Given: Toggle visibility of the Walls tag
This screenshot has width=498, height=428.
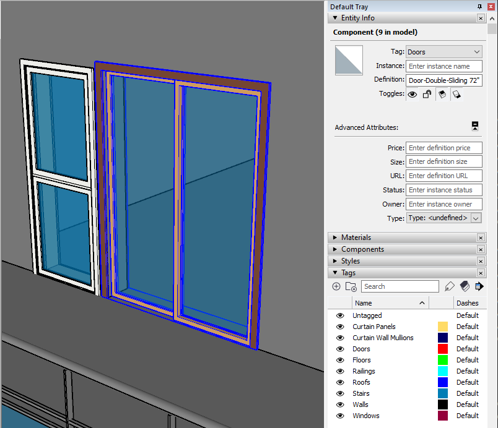Looking at the screenshot, I should point(339,404).
